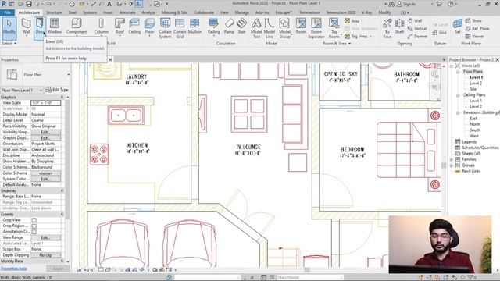The image size is (500, 281).
Task: Collapse the Extents properties section
Action: tap(62, 214)
